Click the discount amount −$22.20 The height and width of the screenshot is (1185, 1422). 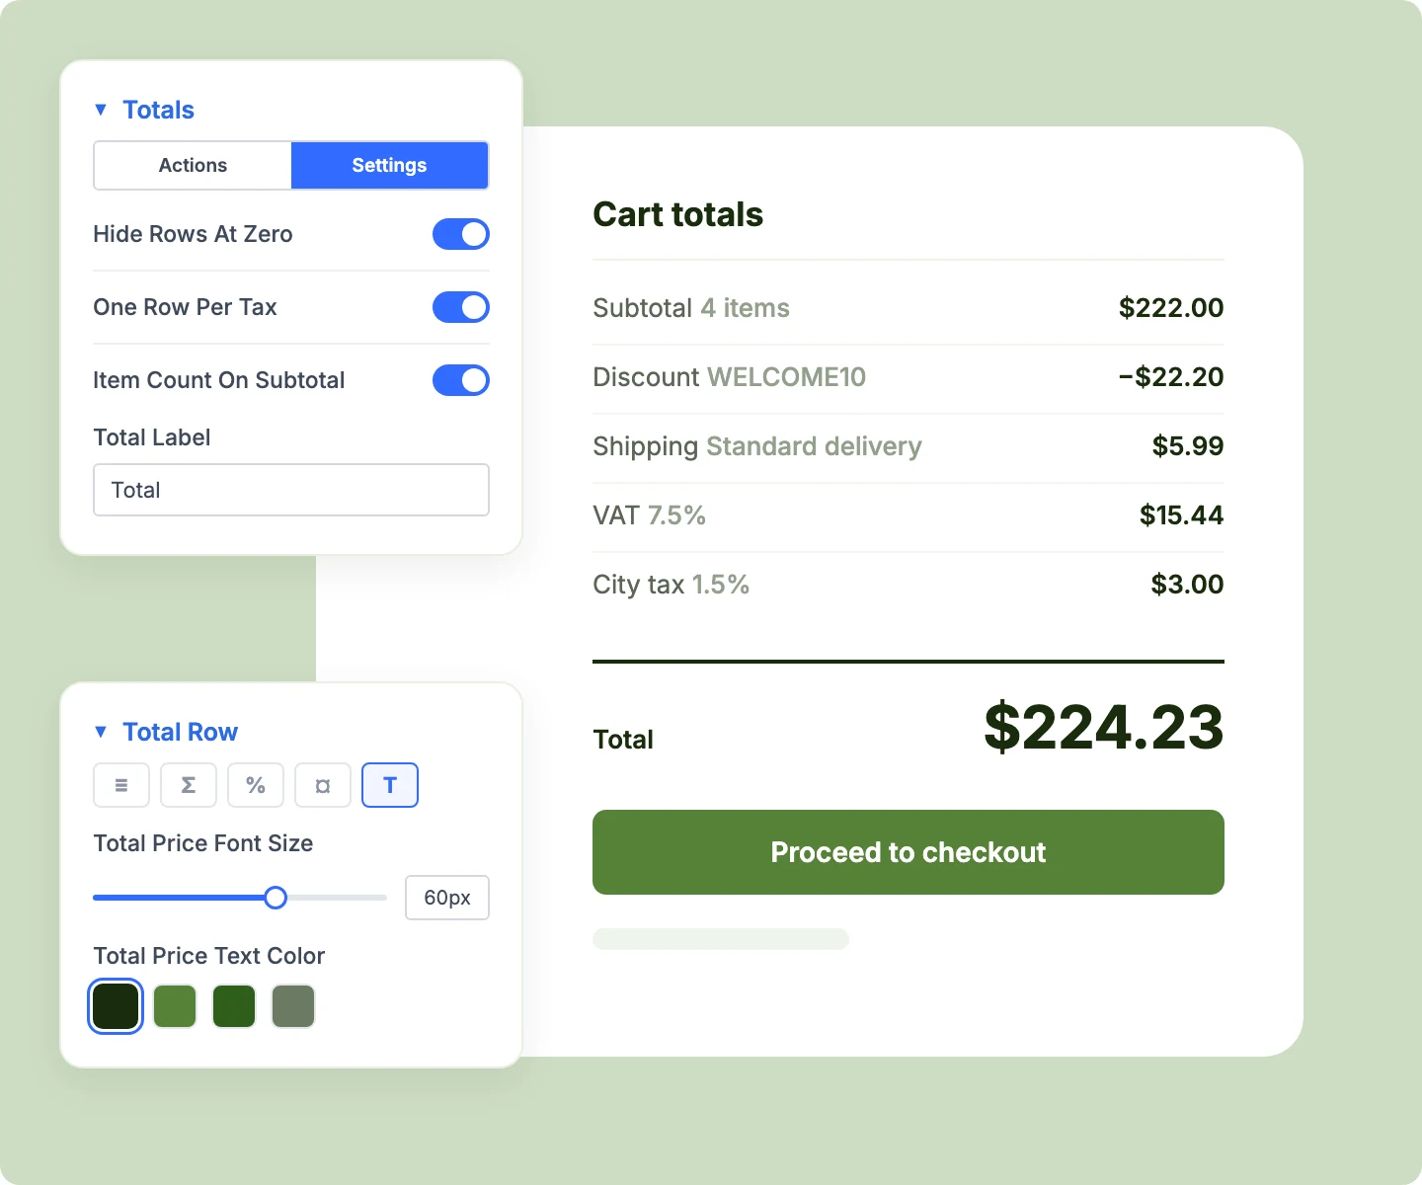[1171, 377]
